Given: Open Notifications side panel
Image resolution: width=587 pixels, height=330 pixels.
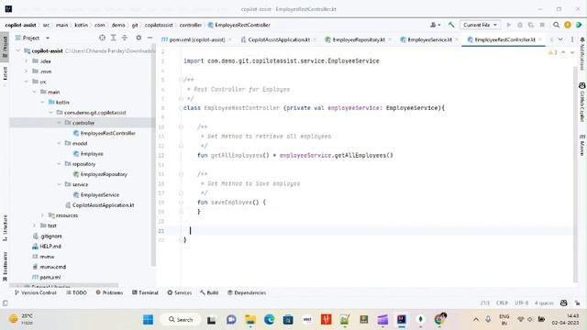Looking at the screenshot, I should click(x=582, y=53).
